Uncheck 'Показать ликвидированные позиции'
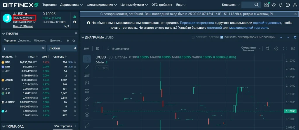Screen dimensions: 299x130 click(222, 37)
